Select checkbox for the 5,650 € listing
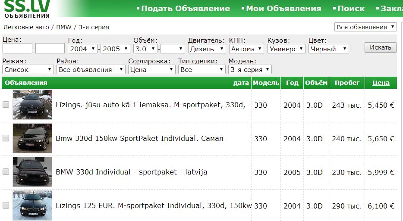 [6, 138]
